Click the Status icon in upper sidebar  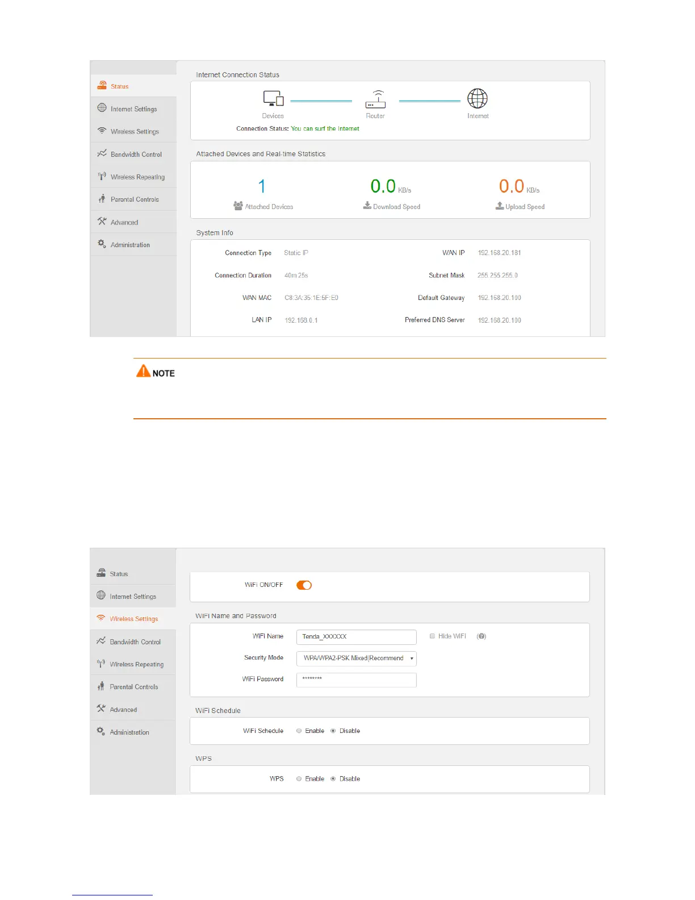(x=102, y=85)
